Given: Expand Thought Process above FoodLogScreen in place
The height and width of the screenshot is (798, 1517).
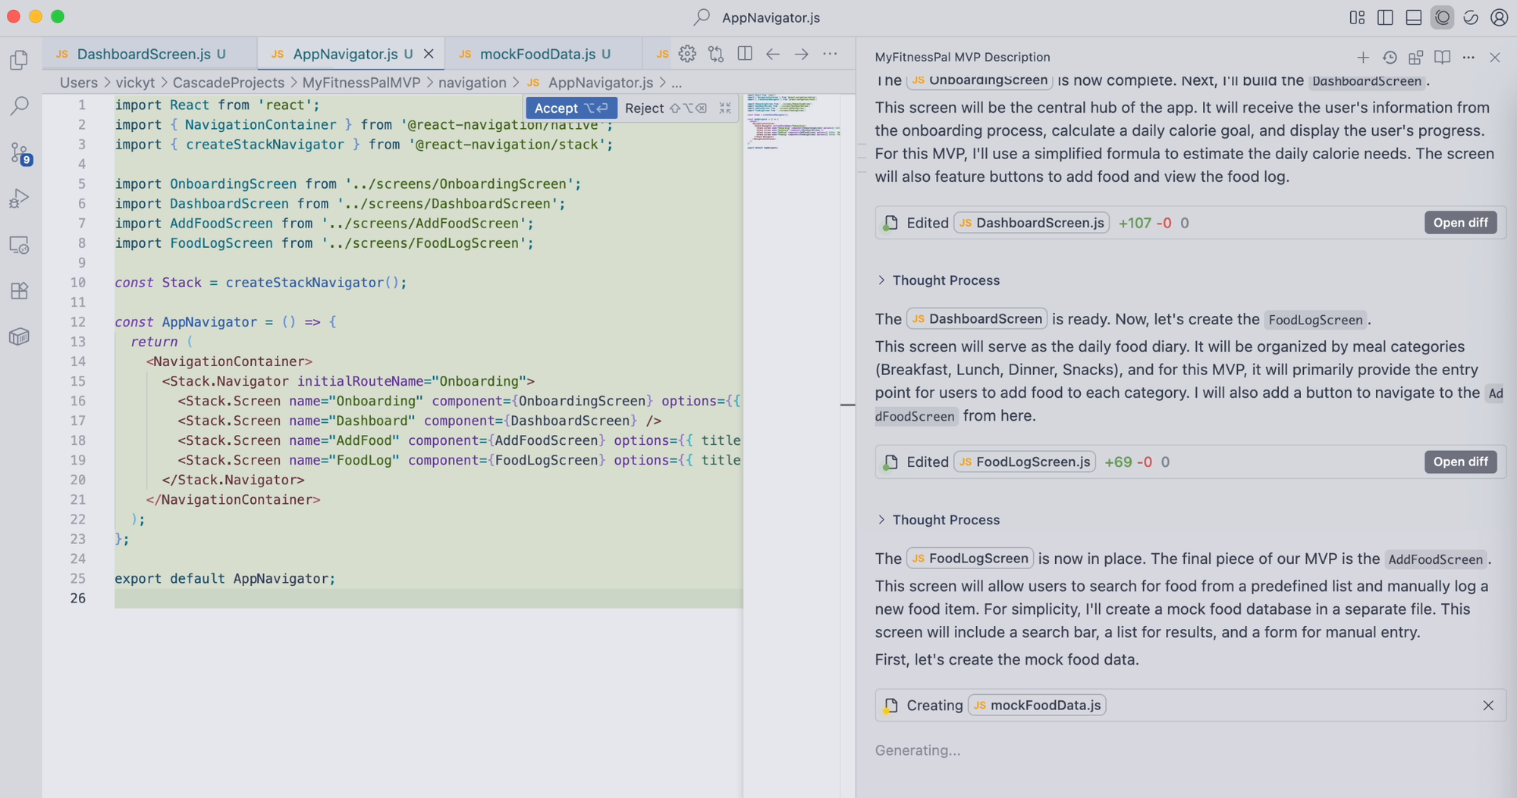Looking at the screenshot, I should [938, 520].
